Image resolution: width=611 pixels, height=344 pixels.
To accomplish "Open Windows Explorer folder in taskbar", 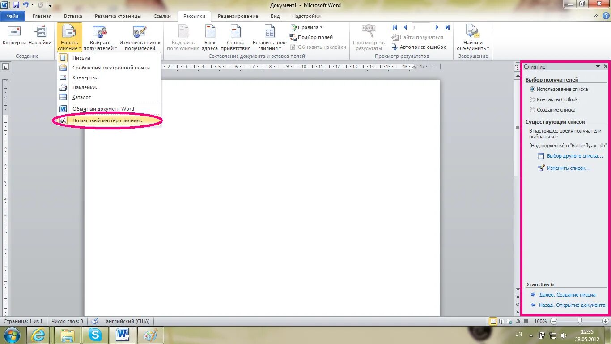I will [67, 335].
